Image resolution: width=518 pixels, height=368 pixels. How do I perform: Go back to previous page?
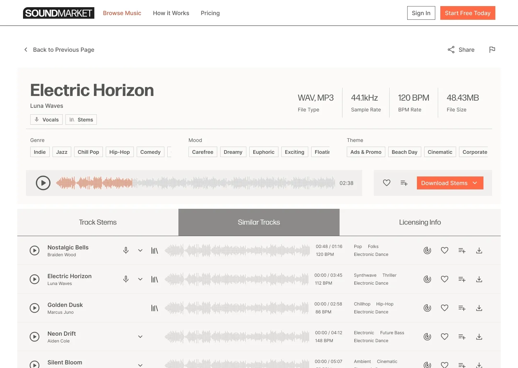click(59, 50)
